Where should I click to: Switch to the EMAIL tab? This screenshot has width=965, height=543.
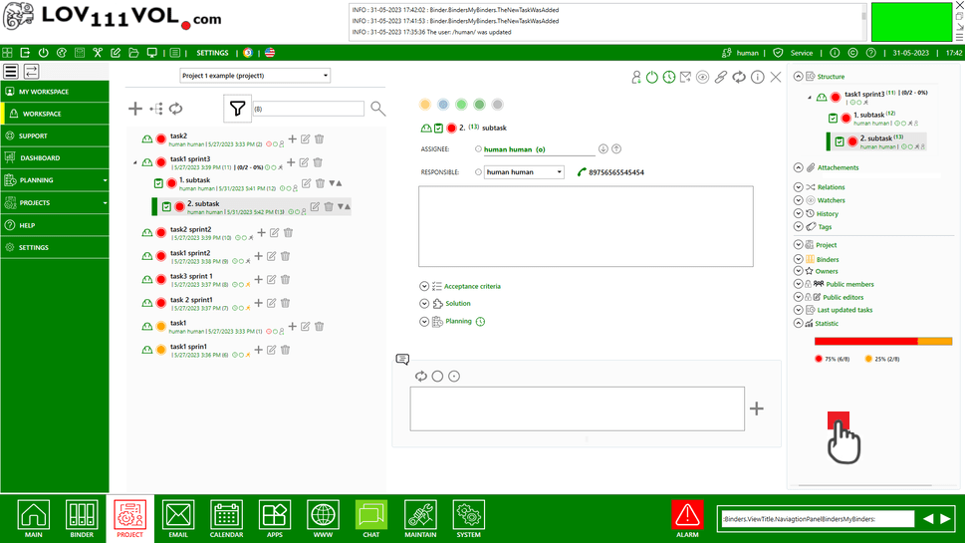[178, 518]
